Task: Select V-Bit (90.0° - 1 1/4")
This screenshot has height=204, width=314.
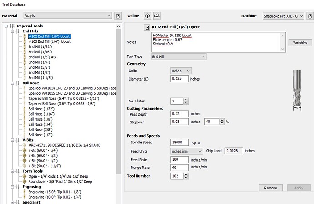Action: point(44,166)
